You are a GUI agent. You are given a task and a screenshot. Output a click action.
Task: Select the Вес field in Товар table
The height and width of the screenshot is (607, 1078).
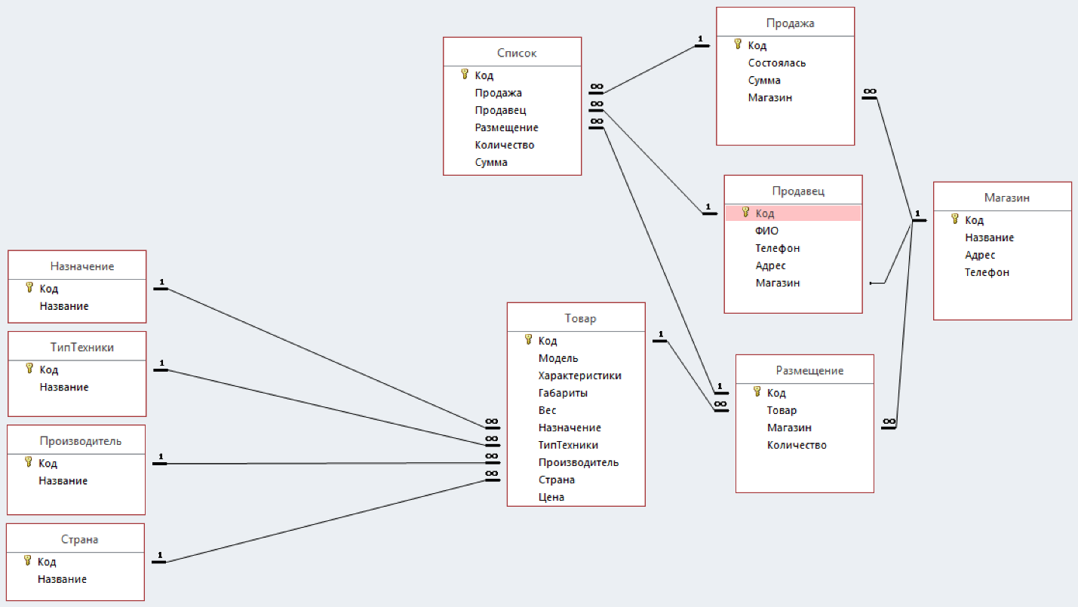[576, 410]
